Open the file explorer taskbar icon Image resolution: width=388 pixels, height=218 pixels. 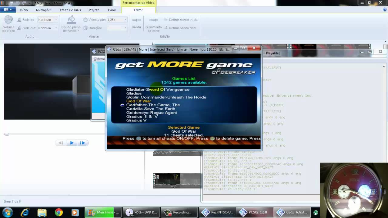[42, 213]
